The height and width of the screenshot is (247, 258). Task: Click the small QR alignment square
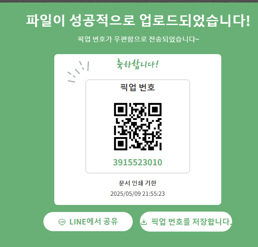click(x=149, y=138)
